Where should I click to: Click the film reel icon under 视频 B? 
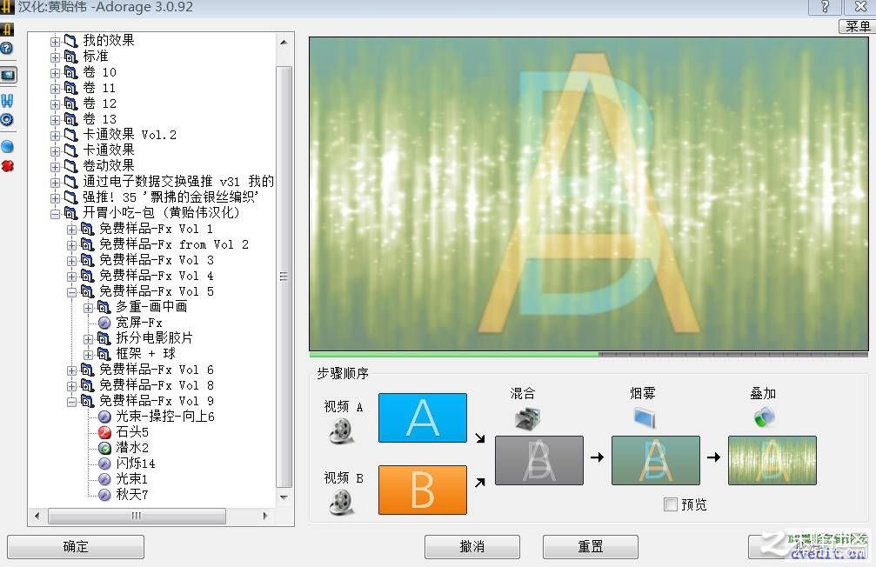341,502
